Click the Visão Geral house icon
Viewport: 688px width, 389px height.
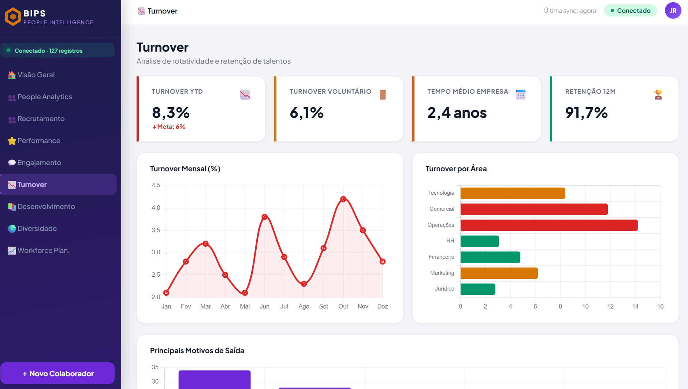[12, 75]
